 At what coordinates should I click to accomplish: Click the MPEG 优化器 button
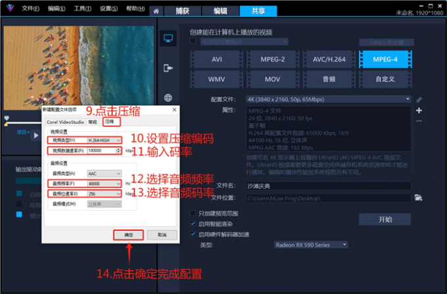(x=387, y=43)
